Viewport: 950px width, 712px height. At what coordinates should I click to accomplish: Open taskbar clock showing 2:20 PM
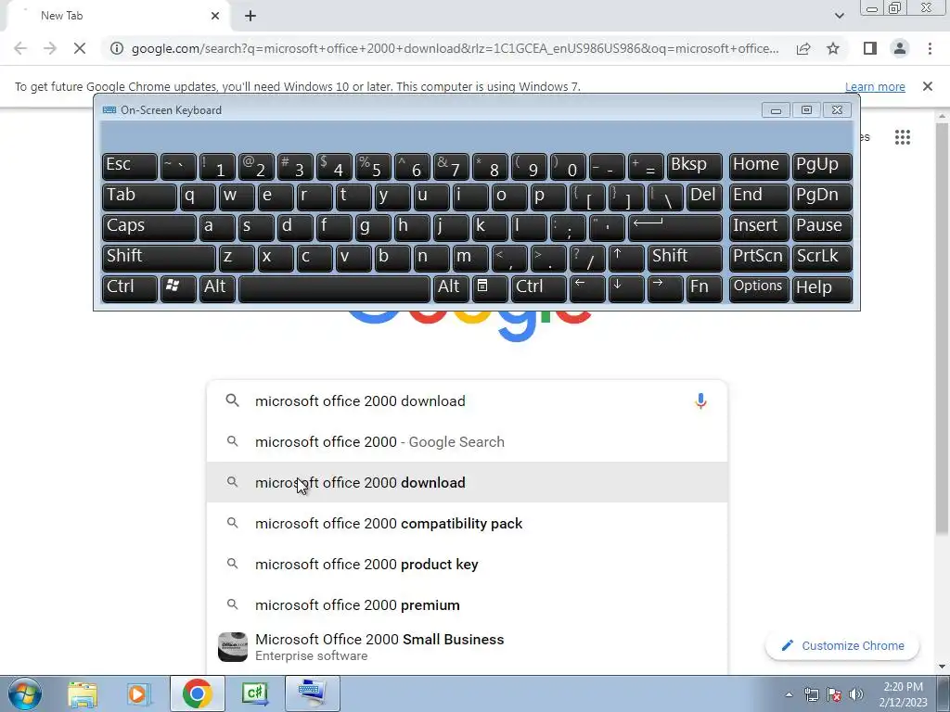coord(903,694)
